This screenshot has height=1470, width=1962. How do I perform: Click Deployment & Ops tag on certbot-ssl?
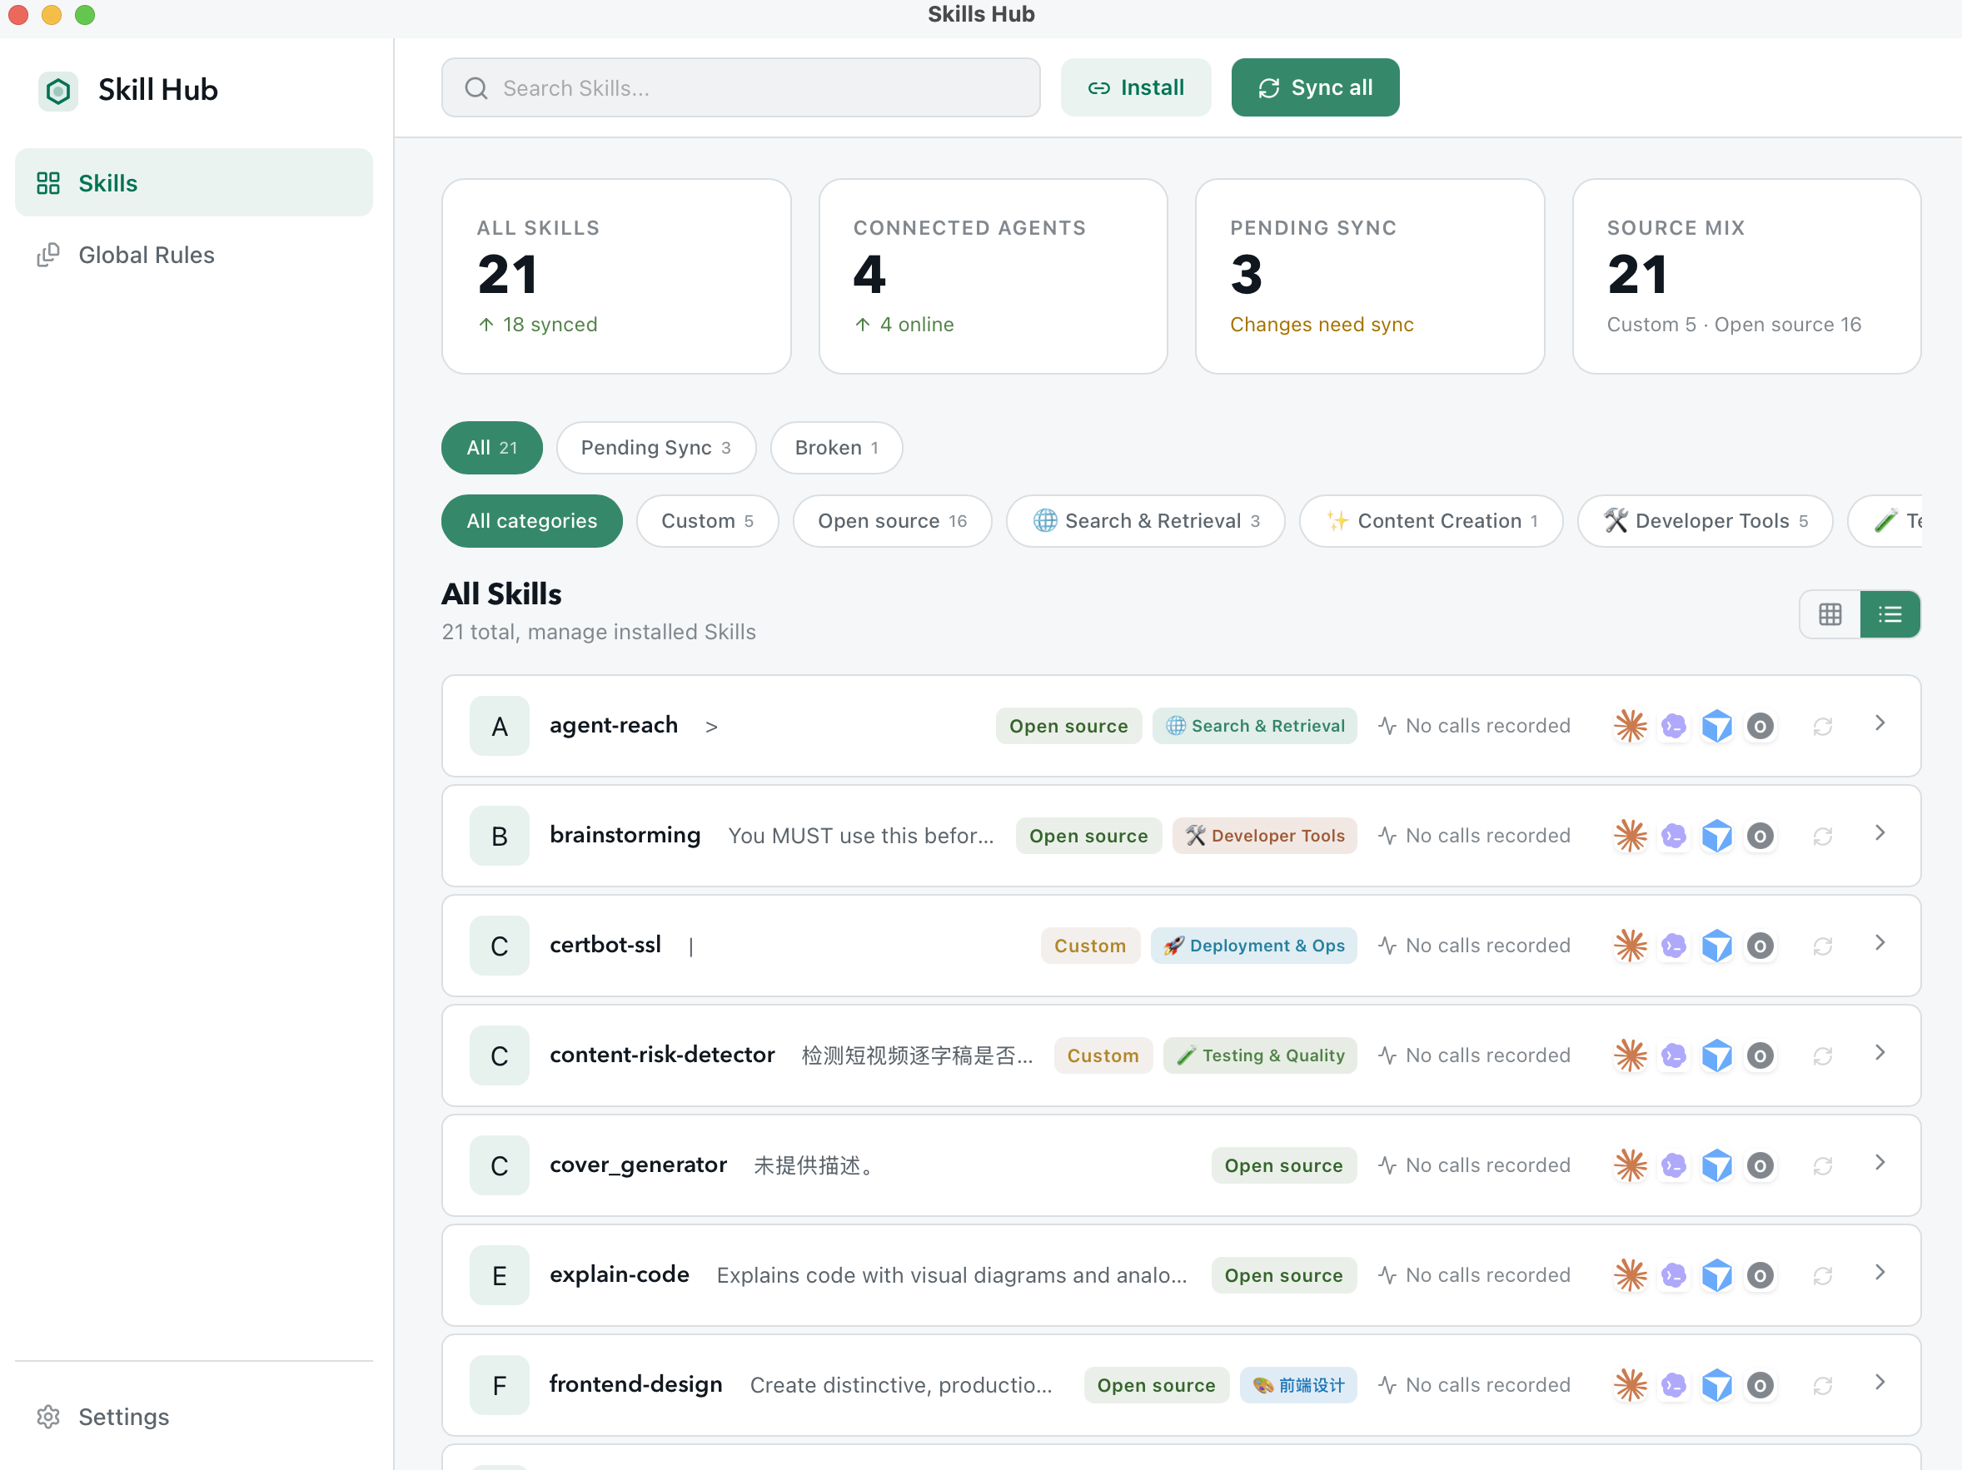click(x=1254, y=946)
